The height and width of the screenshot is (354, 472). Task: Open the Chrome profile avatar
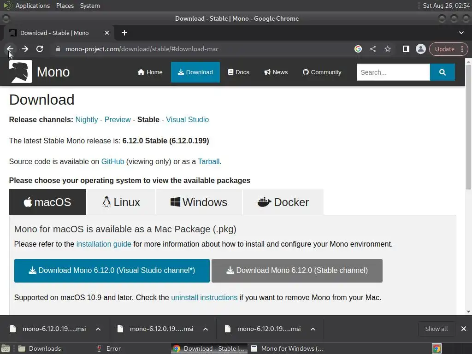[x=420, y=49]
